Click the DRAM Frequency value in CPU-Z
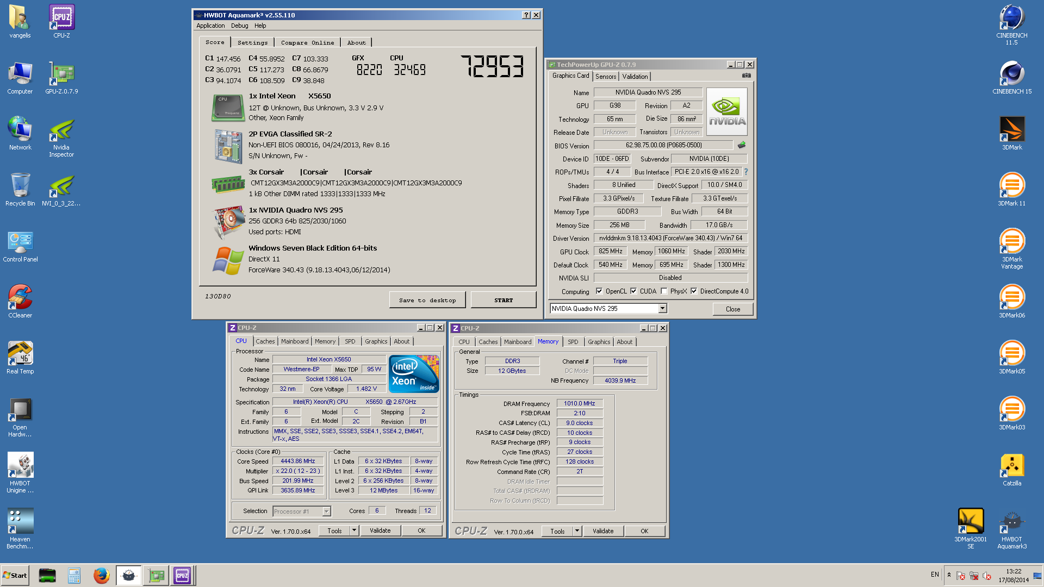This screenshot has width=1044, height=587. [x=579, y=403]
